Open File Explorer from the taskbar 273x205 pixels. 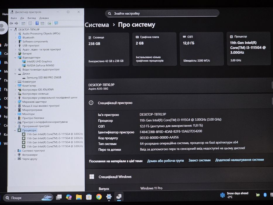[x=79, y=197]
